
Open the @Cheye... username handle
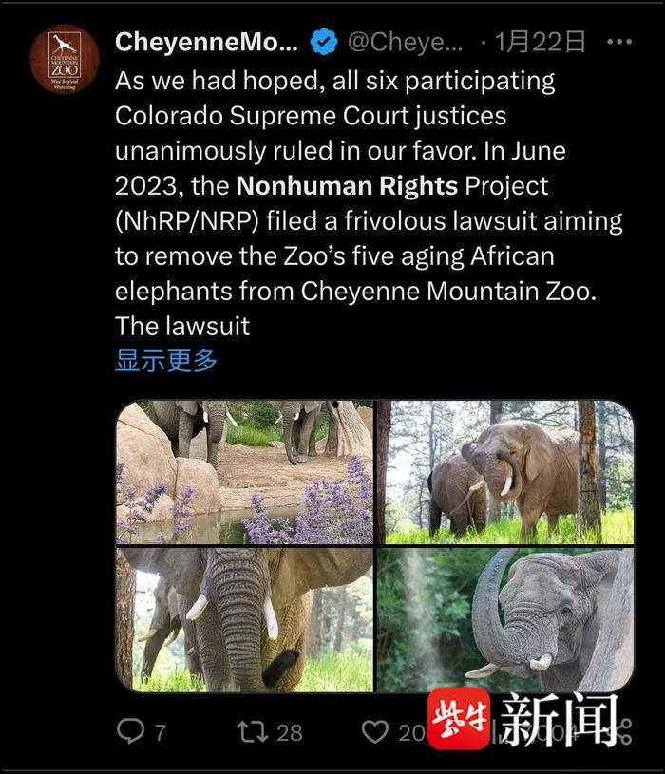click(405, 42)
